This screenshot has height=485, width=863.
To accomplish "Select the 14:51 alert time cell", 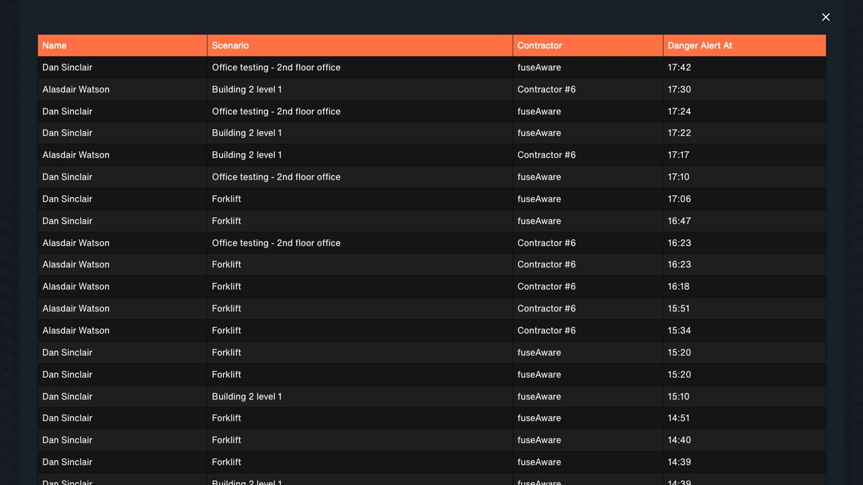I will click(x=678, y=418).
